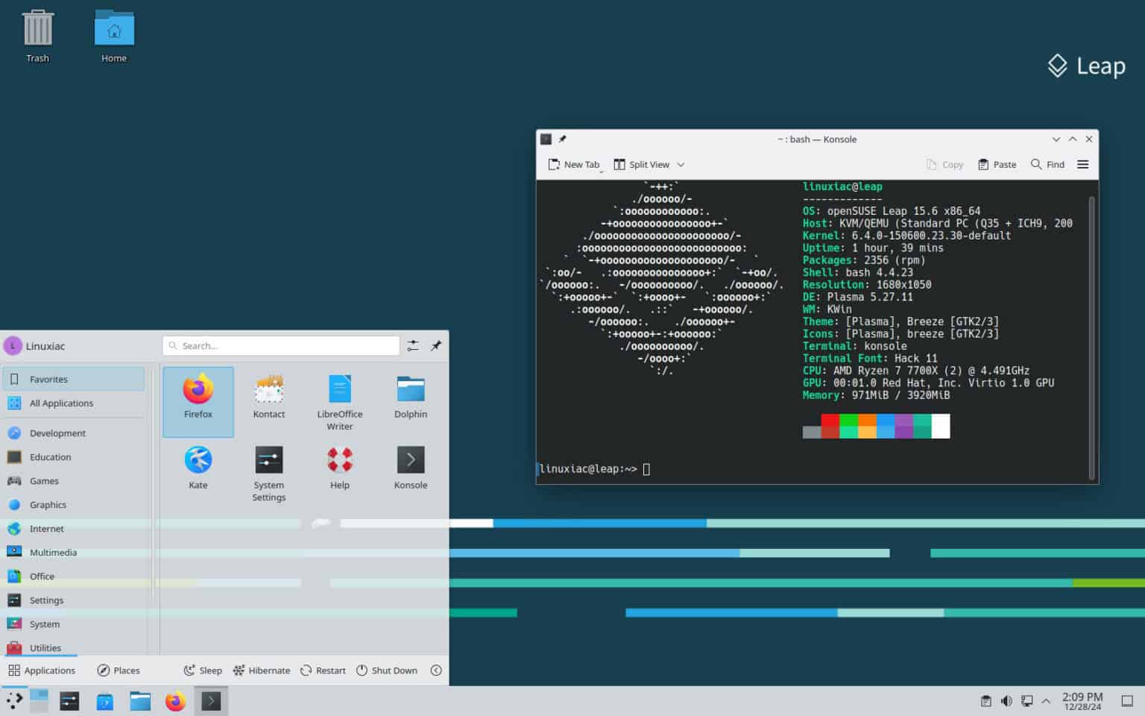Pin the Konsole window on top
Screen dimensions: 1145x716
(563, 139)
